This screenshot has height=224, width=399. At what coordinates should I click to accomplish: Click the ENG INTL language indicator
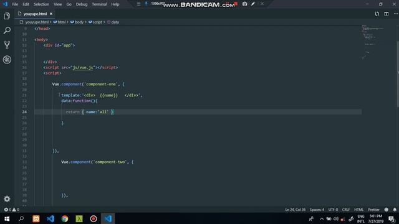coord(361,218)
